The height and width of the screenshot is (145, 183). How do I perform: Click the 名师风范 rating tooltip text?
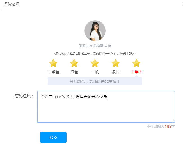tap(95, 81)
